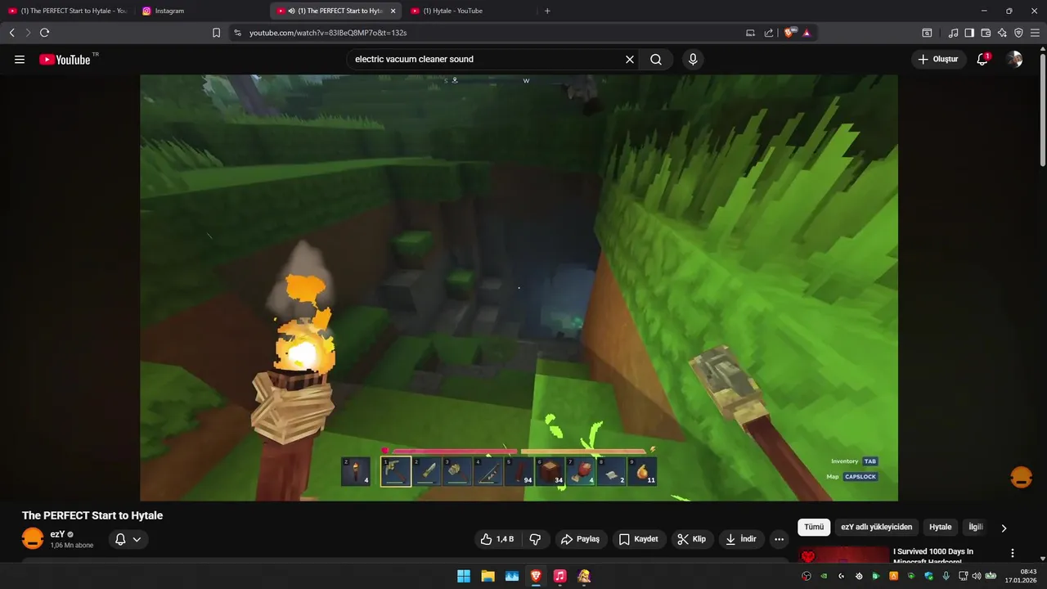
Task: Open the volume tray icon
Action: [x=976, y=576]
